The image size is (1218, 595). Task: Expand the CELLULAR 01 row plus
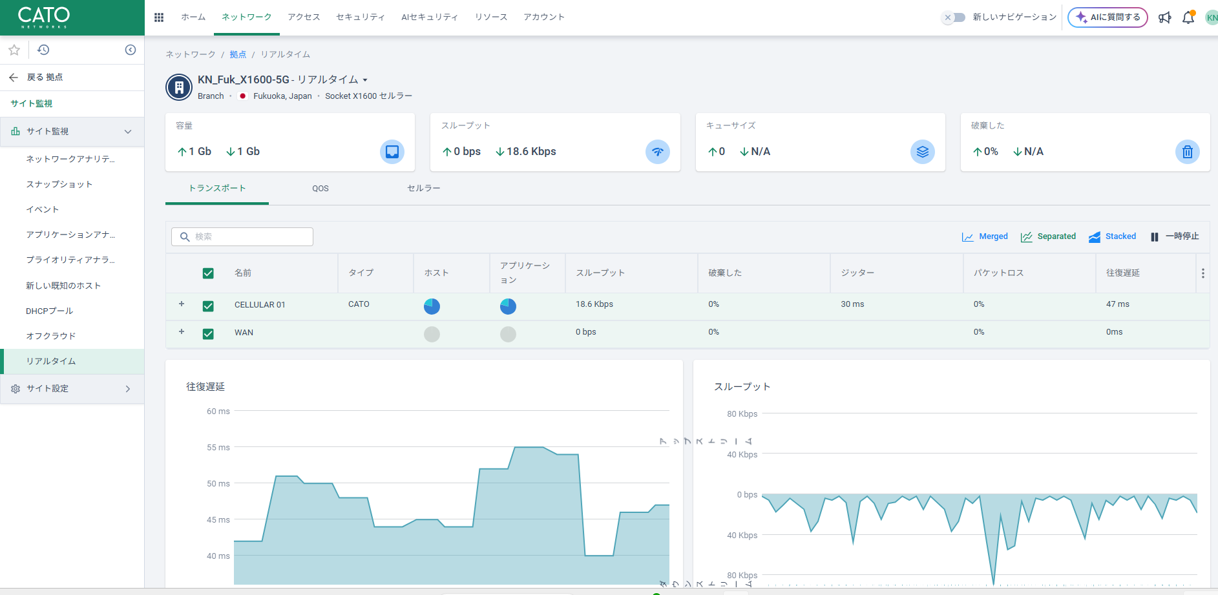[x=182, y=304]
